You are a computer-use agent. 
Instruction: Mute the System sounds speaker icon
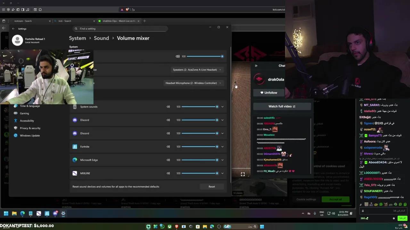[x=168, y=107]
